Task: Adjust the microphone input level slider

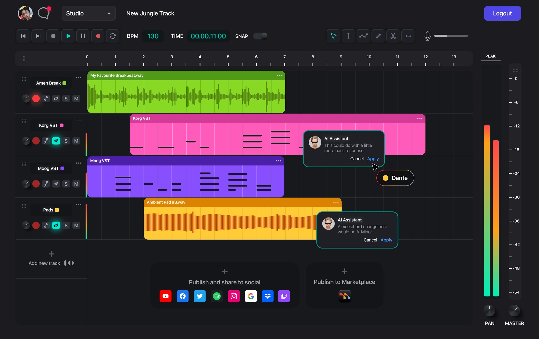Action: (451, 36)
